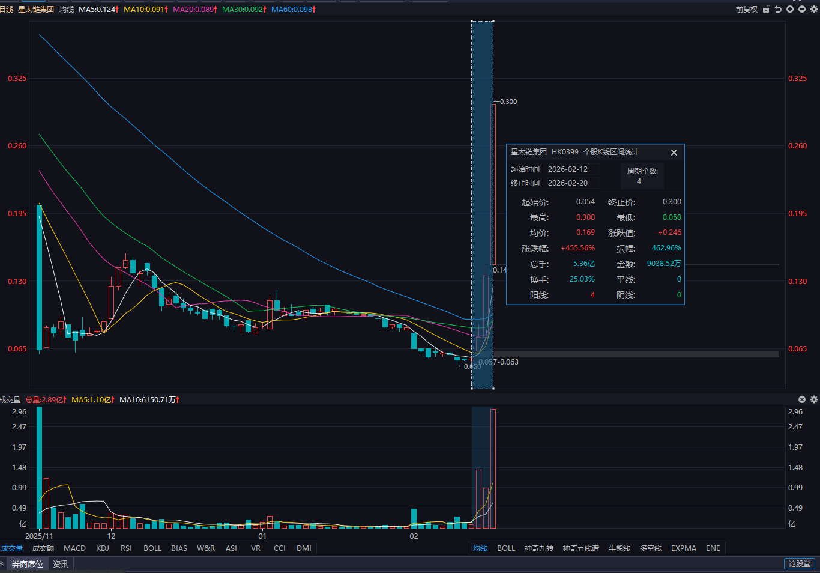Select BOLL in the main chart overlay tabs
The image size is (820, 573).
506,548
